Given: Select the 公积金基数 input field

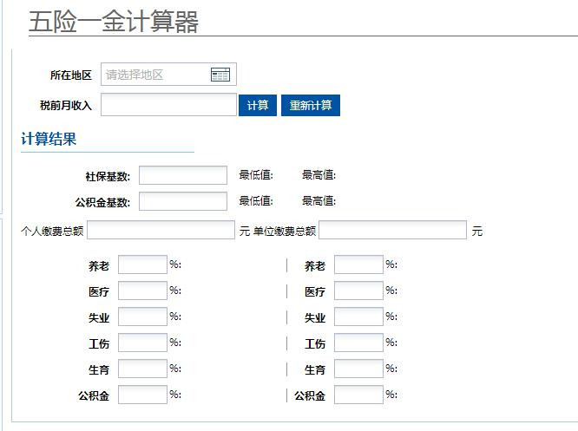Looking at the screenshot, I should click(183, 201).
